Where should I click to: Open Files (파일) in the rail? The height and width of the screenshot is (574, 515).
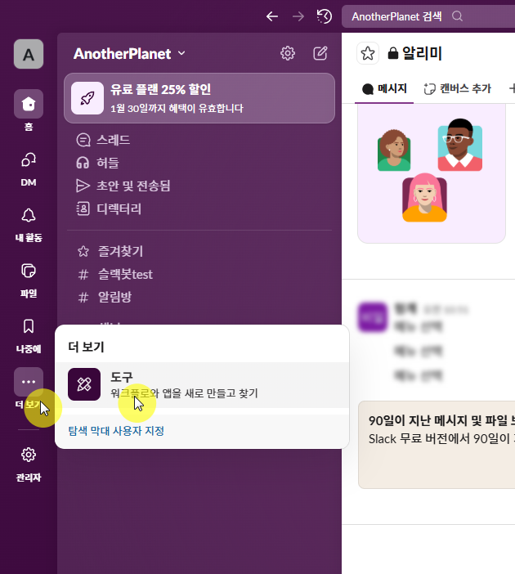[29, 280]
